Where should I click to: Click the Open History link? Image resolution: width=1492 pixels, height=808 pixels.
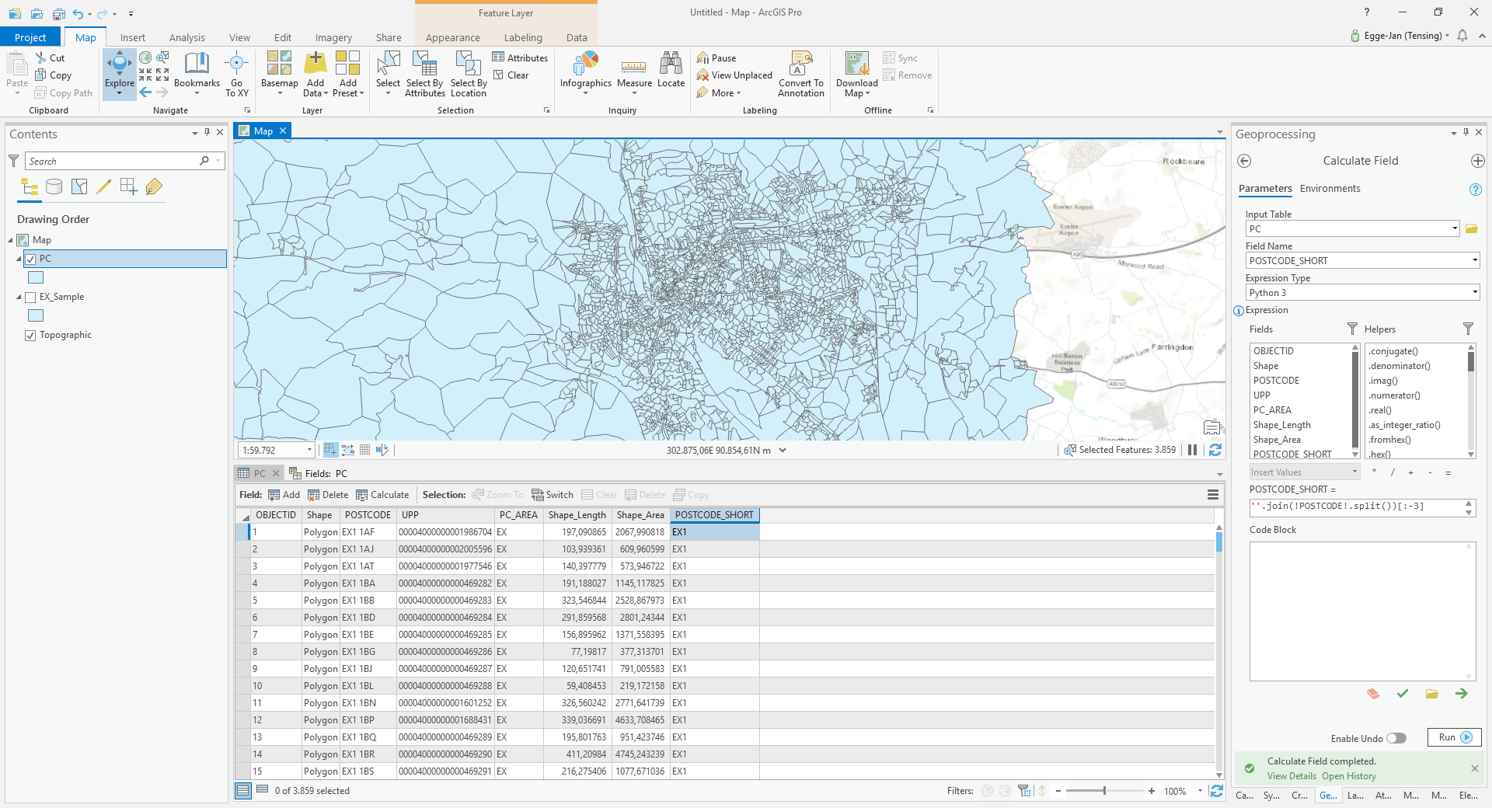tap(1349, 775)
